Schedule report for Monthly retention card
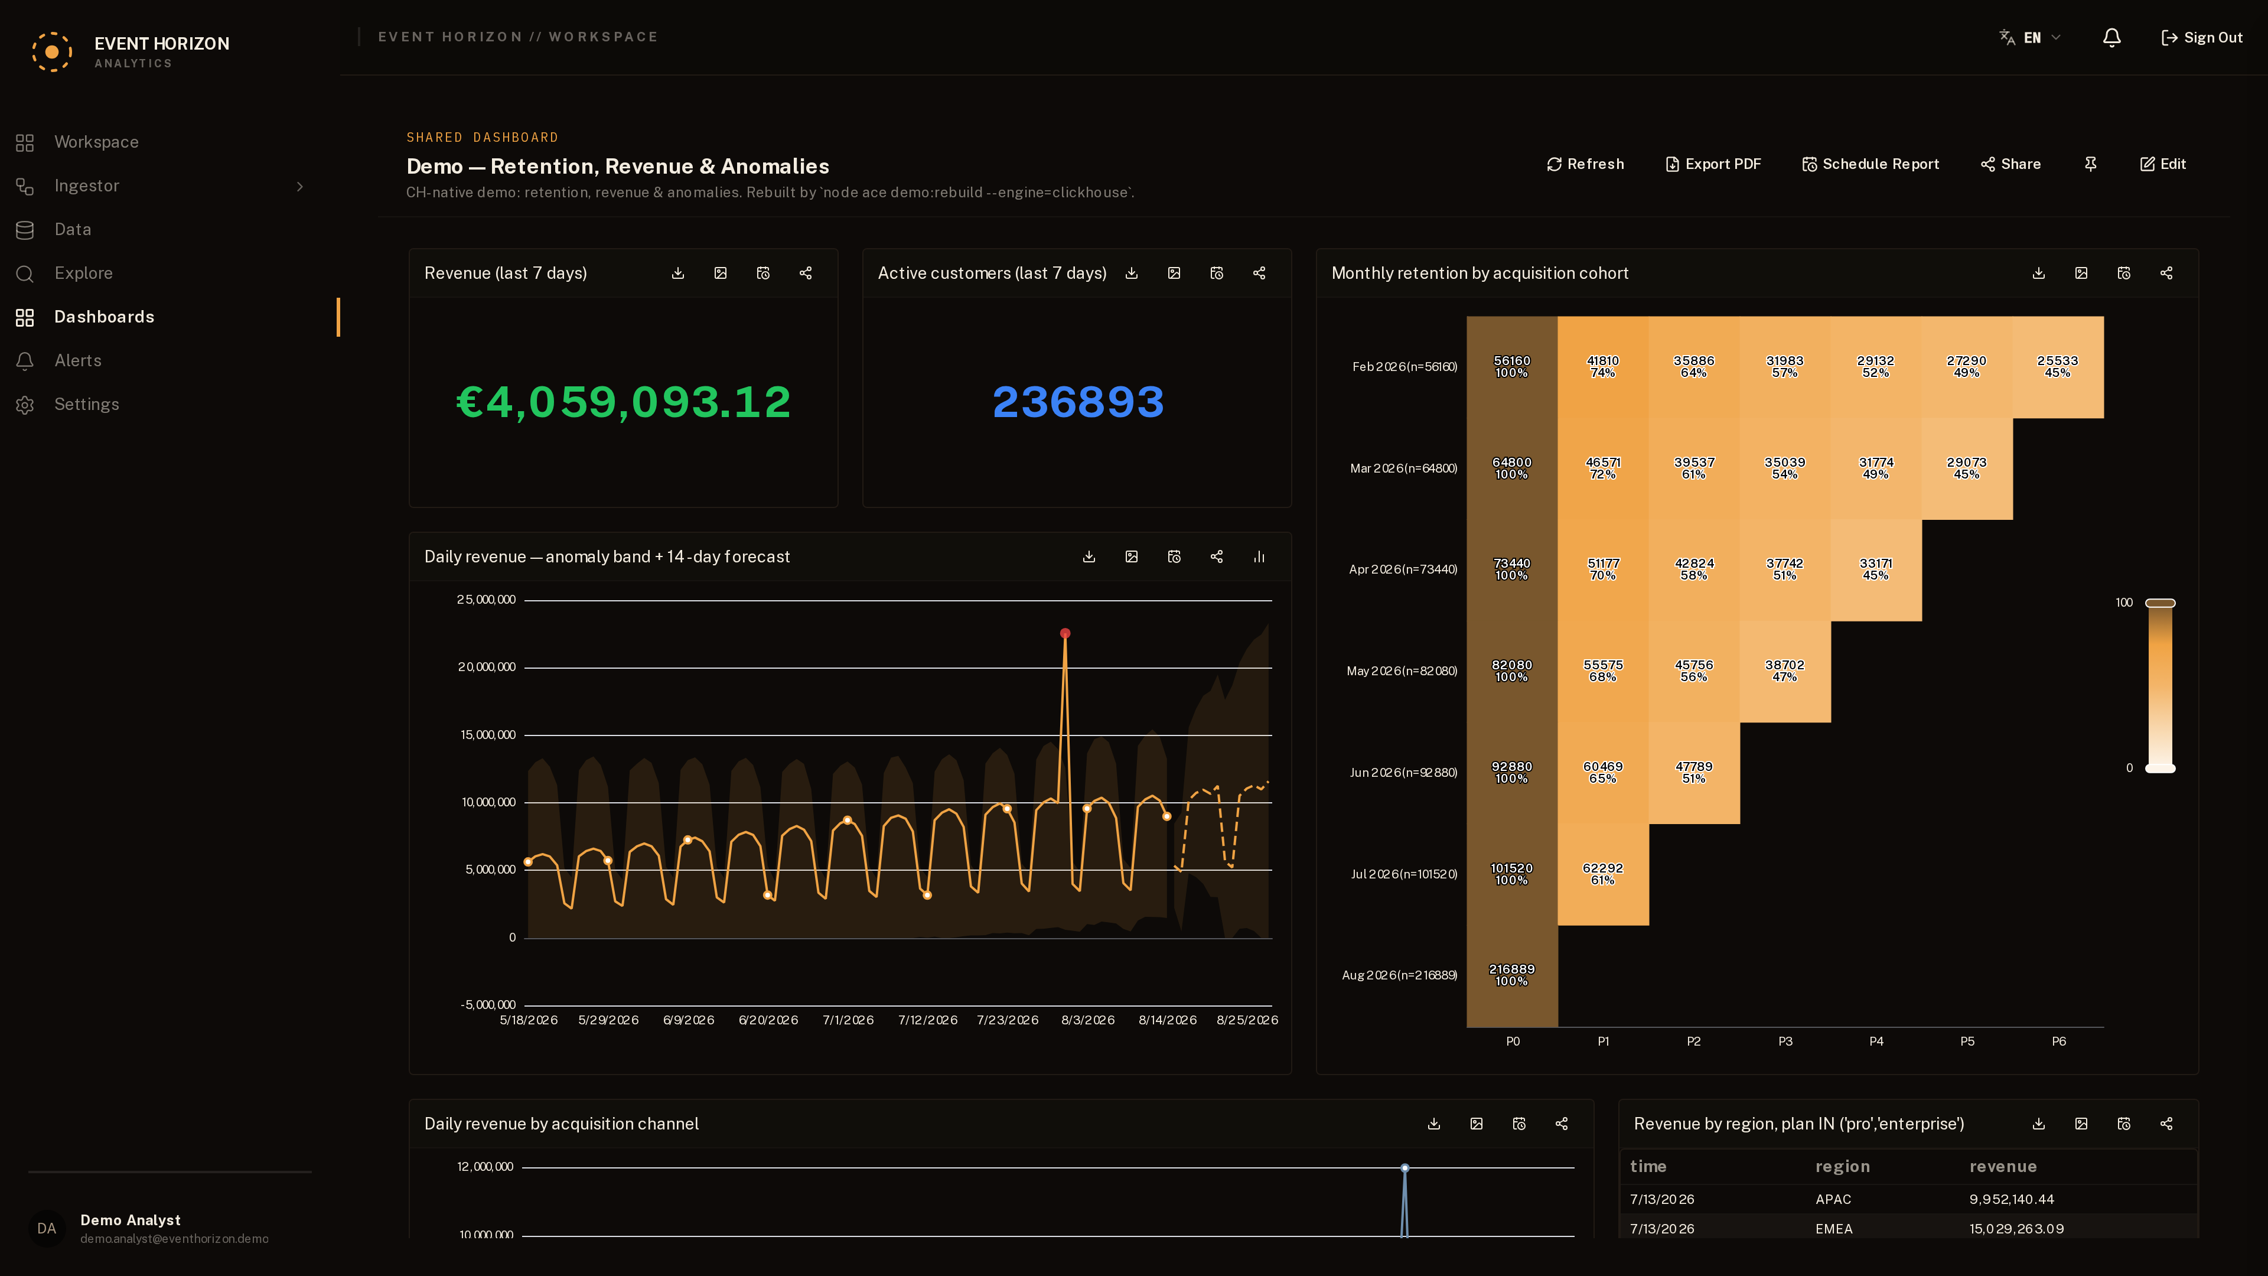 [x=2124, y=273]
